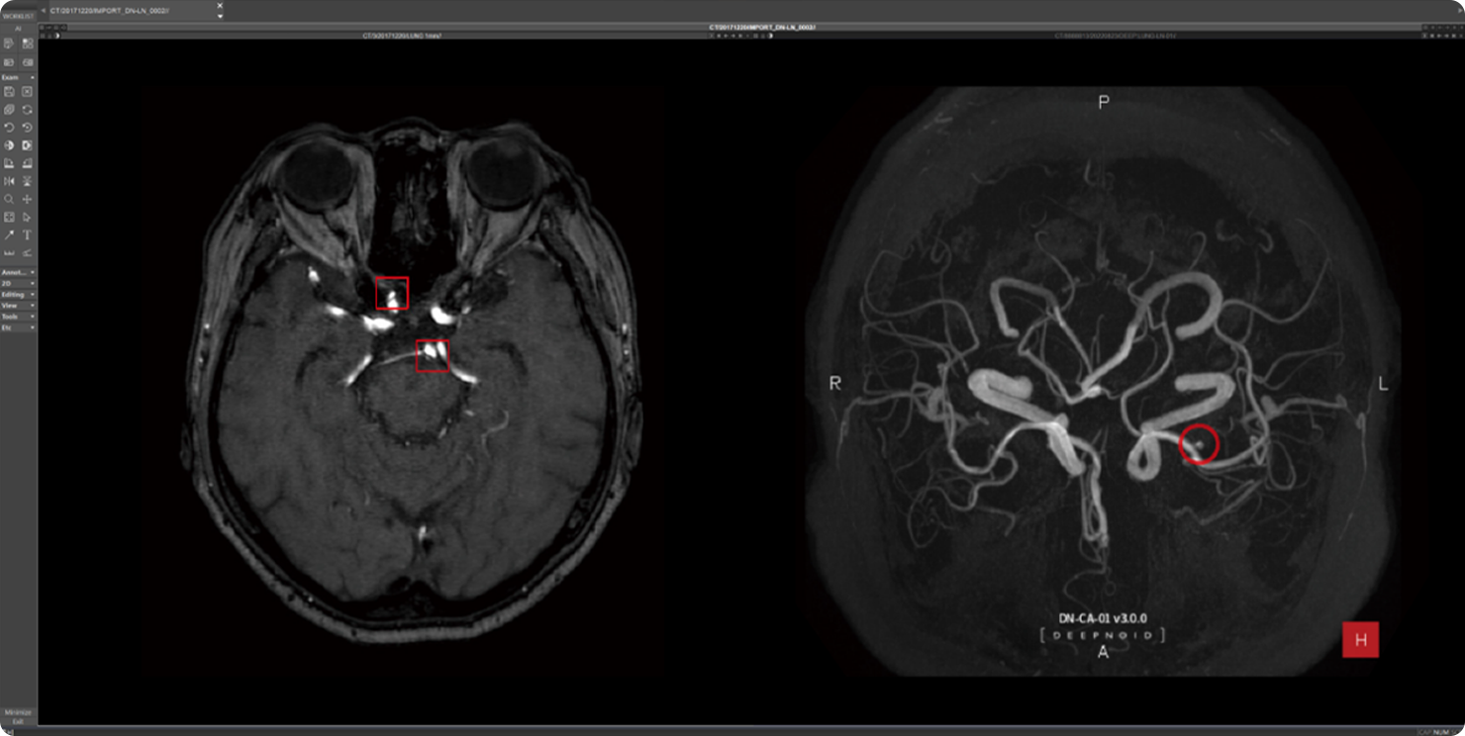Select the Pan move tool
This screenshot has width=1465, height=736.
tap(27, 199)
